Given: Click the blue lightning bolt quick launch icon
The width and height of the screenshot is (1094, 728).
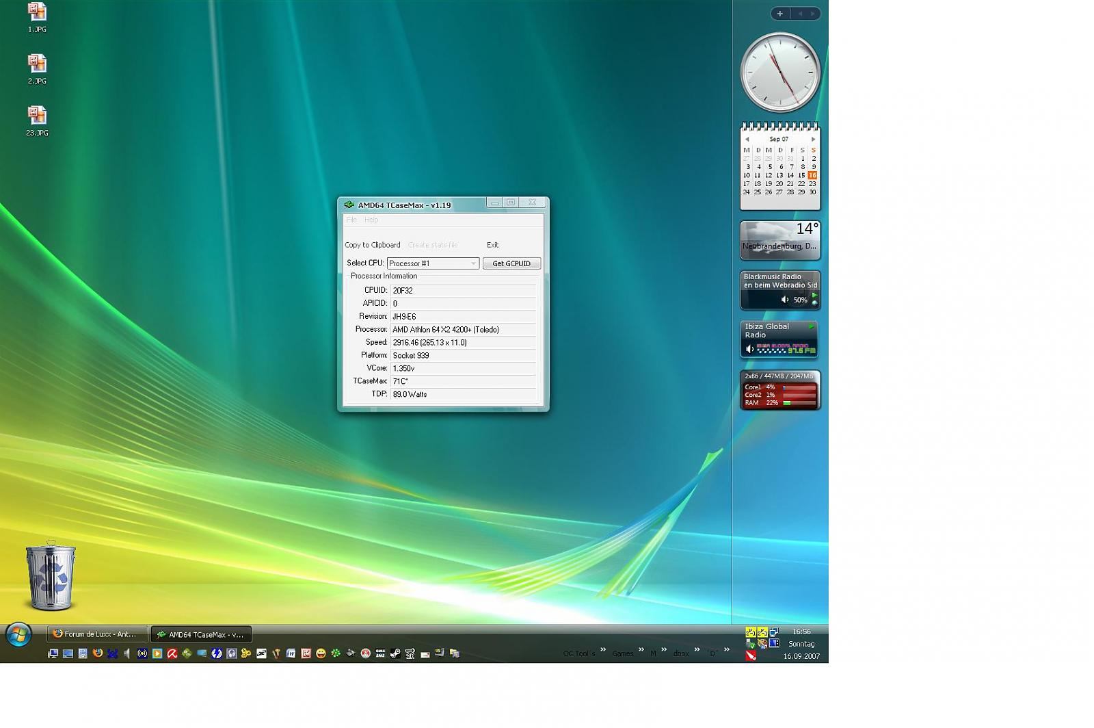Looking at the screenshot, I should (217, 653).
